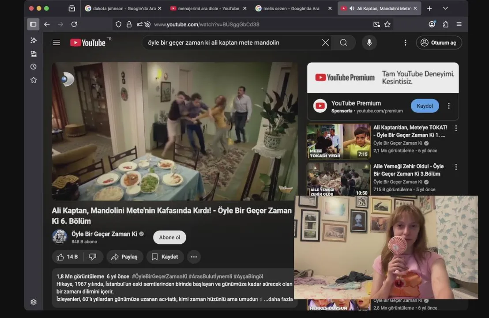
Task: Close the melis sezen tab
Action: [x=330, y=8]
